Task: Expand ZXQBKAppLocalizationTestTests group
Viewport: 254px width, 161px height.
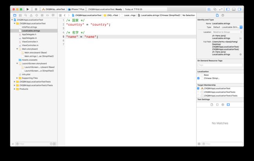Action: coord(14,81)
